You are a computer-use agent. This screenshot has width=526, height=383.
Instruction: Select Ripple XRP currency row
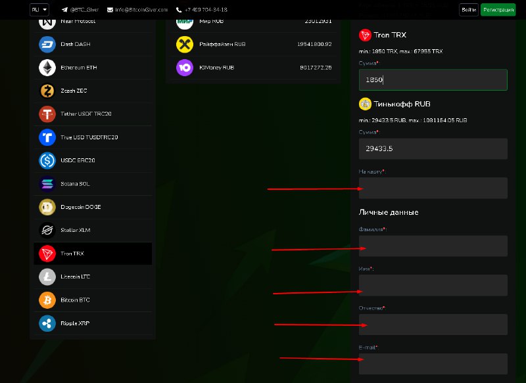93,323
